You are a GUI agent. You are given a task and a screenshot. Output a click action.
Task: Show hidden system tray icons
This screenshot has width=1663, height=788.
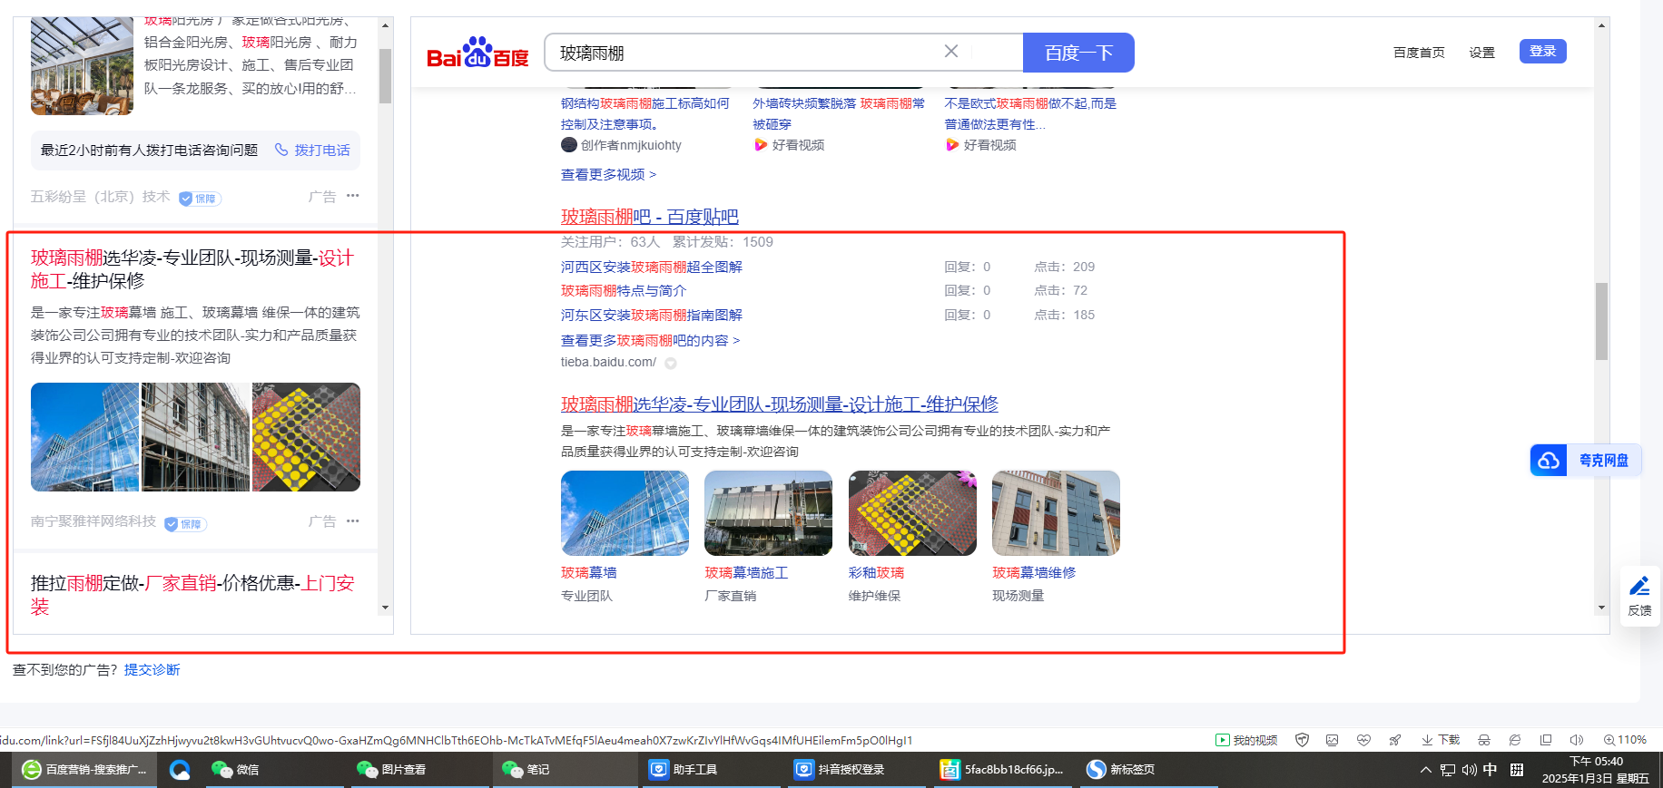coord(1425,770)
